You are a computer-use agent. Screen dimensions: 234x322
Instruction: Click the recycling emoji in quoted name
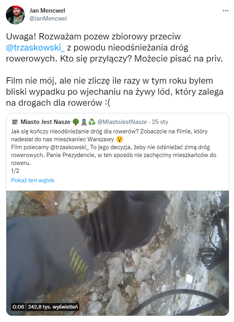pos(92,122)
